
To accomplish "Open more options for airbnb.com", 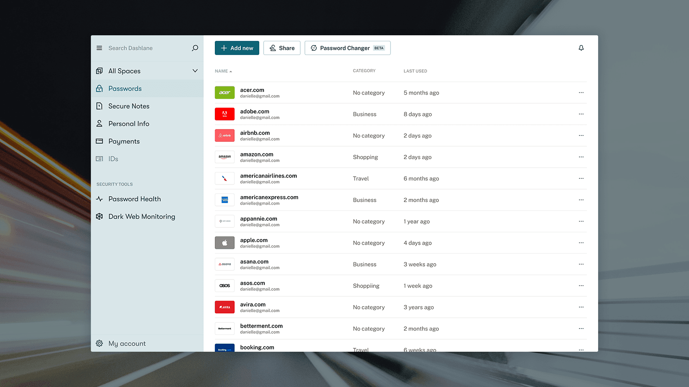I will click(x=581, y=135).
